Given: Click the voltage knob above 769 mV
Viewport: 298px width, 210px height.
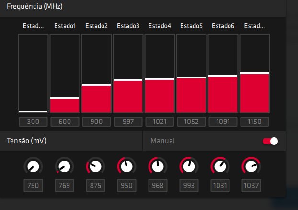Looking at the screenshot, I should (64, 166).
